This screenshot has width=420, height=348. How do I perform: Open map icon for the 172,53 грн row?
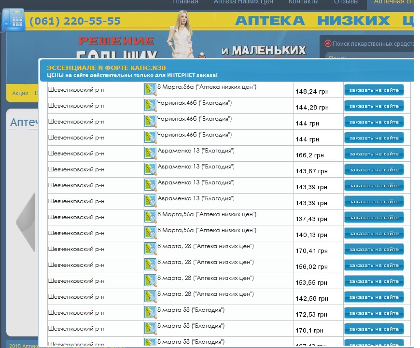point(150,313)
